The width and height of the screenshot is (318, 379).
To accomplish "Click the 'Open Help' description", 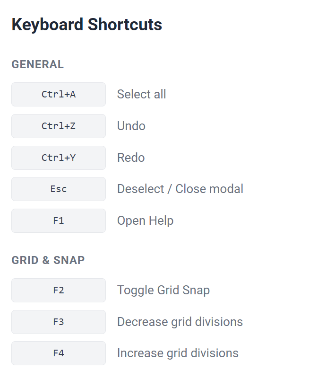I will click(x=145, y=220).
